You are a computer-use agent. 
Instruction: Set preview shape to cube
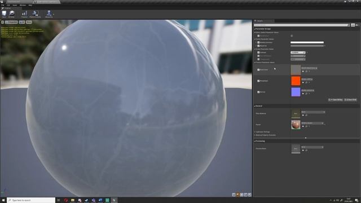click(245, 195)
